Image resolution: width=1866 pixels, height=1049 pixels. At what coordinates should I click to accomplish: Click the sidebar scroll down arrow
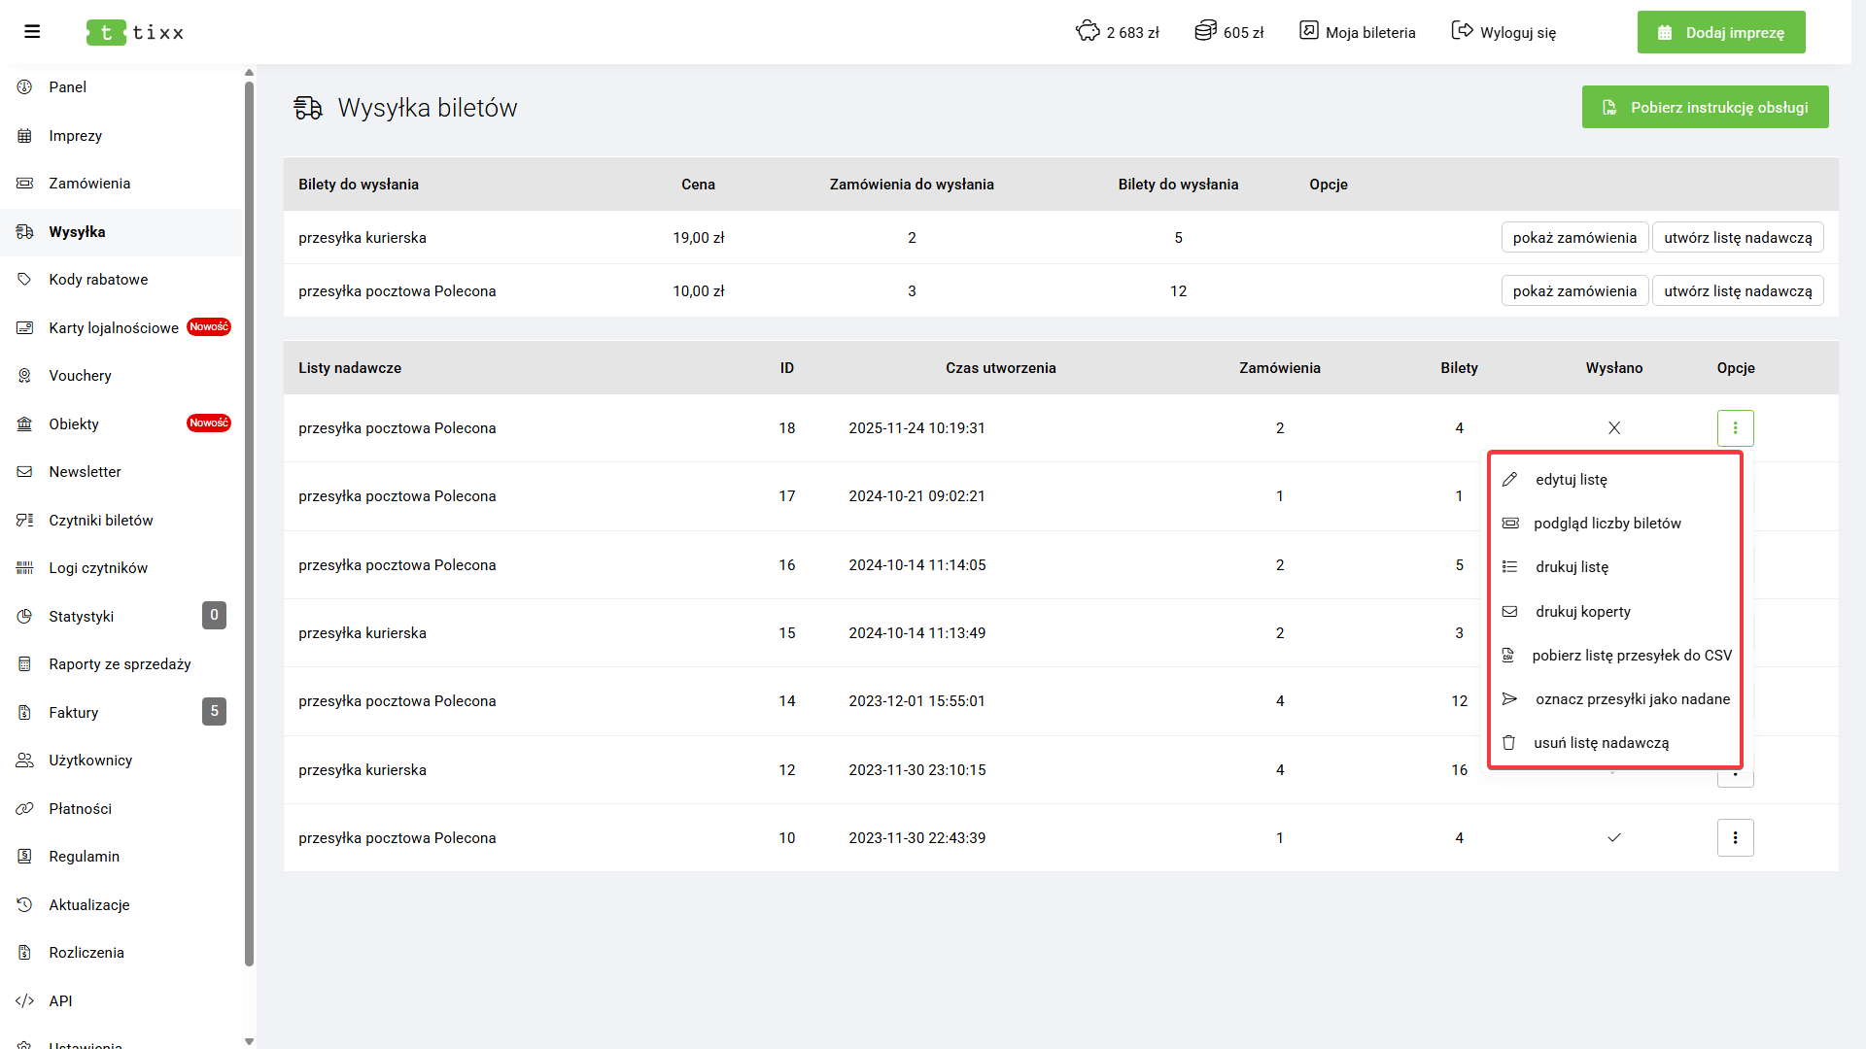[249, 1040]
